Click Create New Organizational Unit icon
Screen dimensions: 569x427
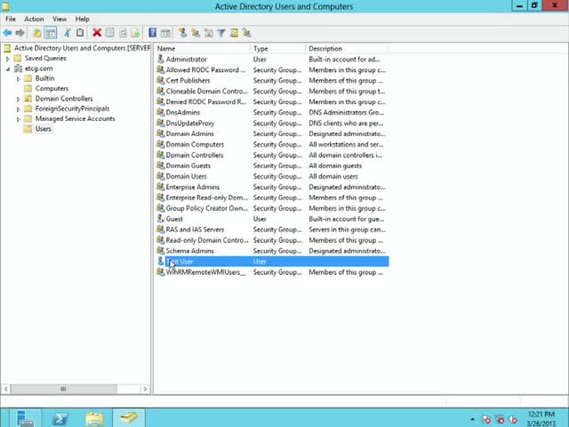point(209,33)
